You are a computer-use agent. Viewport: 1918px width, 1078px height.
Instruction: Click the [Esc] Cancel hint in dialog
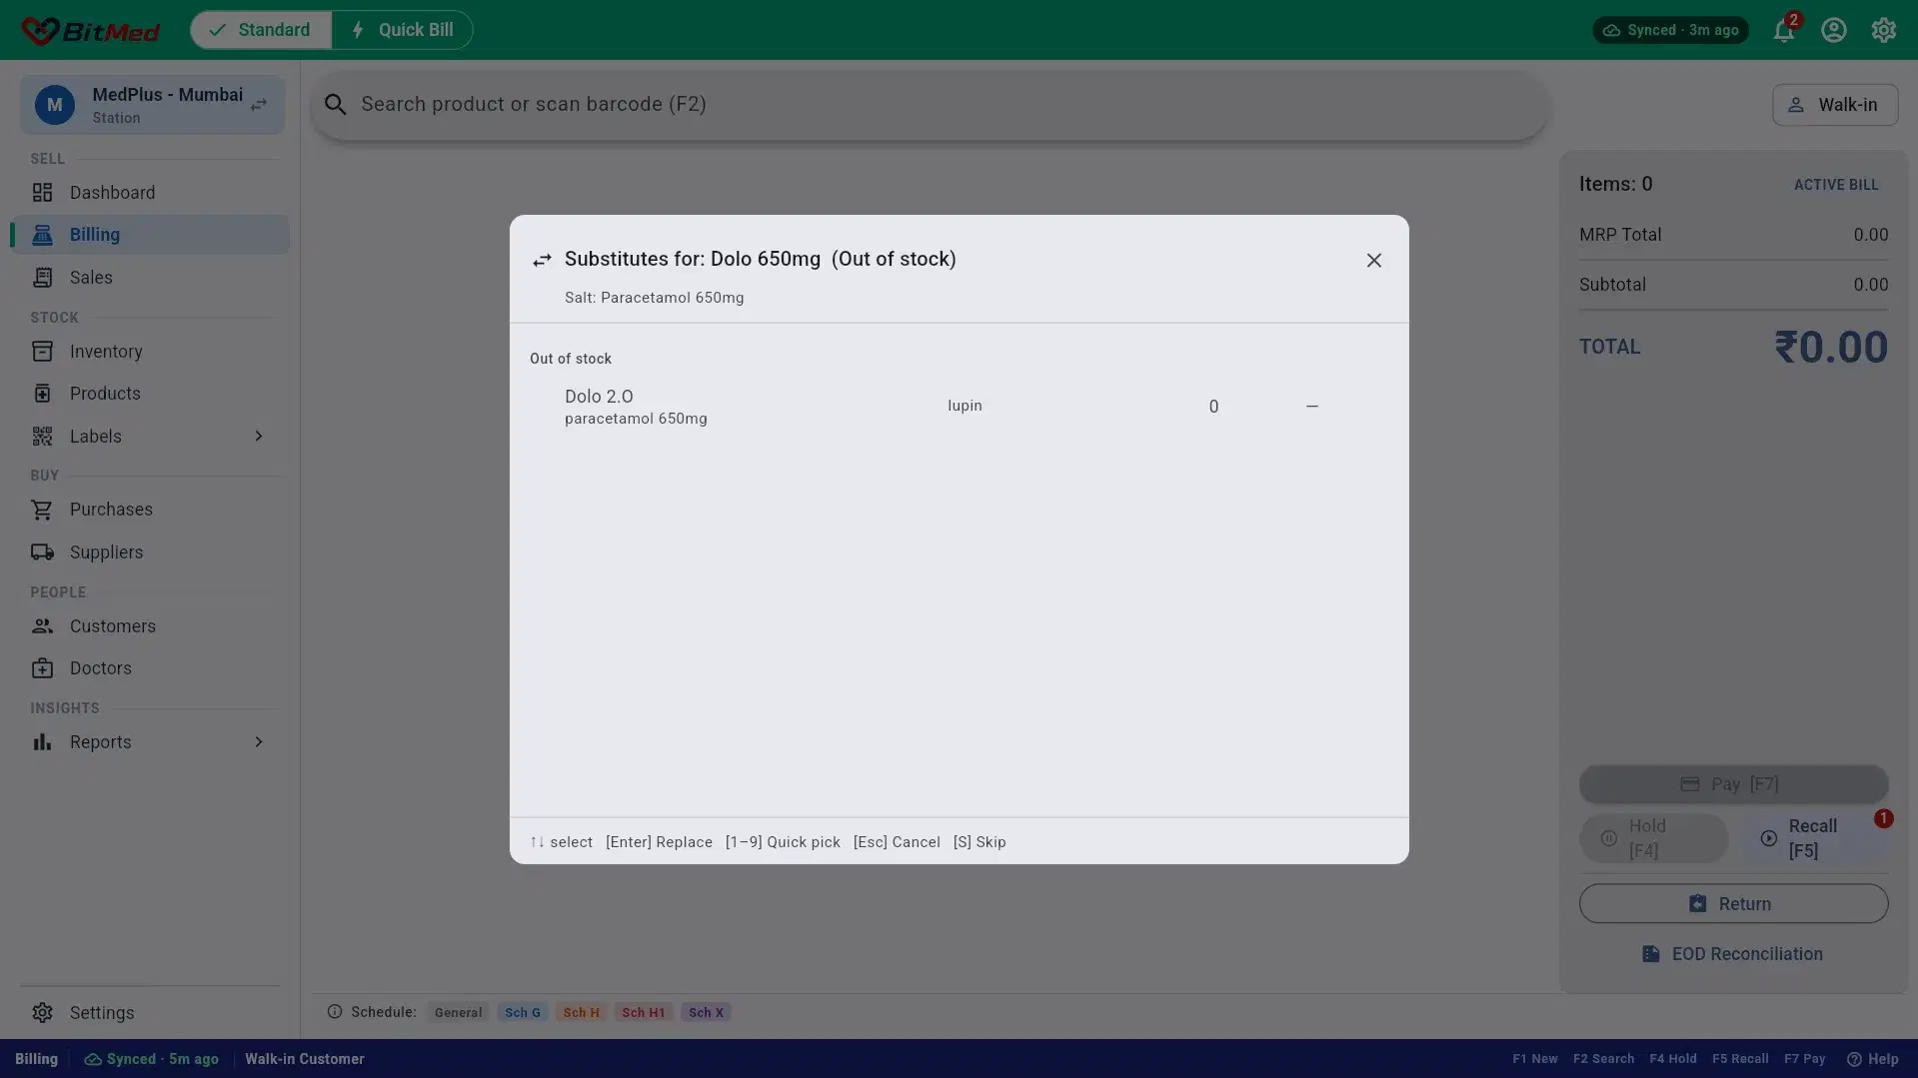[897, 842]
